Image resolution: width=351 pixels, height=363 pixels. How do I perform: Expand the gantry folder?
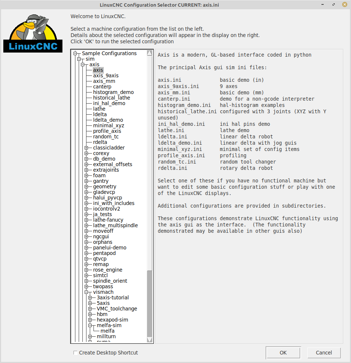86,181
